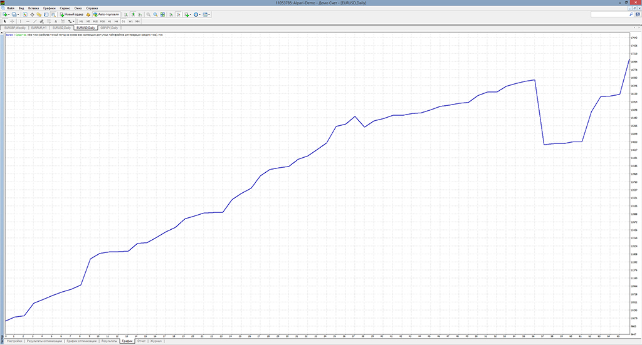Tile chart windows icon
642x345 pixels.
click(162, 15)
